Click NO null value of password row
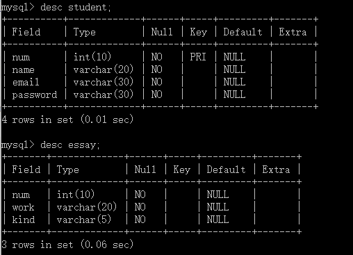This screenshot has height=255, width=353. 157,94
